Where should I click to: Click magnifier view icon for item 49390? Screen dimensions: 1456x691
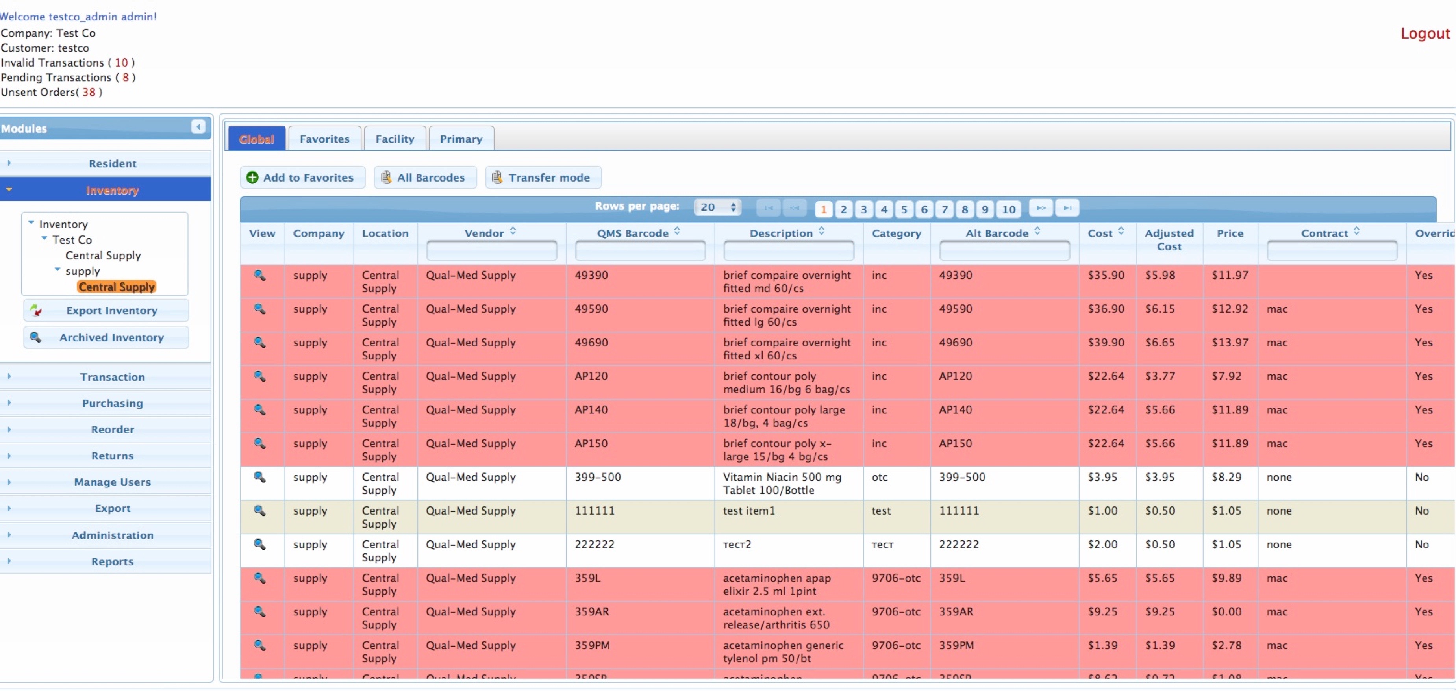coord(259,275)
